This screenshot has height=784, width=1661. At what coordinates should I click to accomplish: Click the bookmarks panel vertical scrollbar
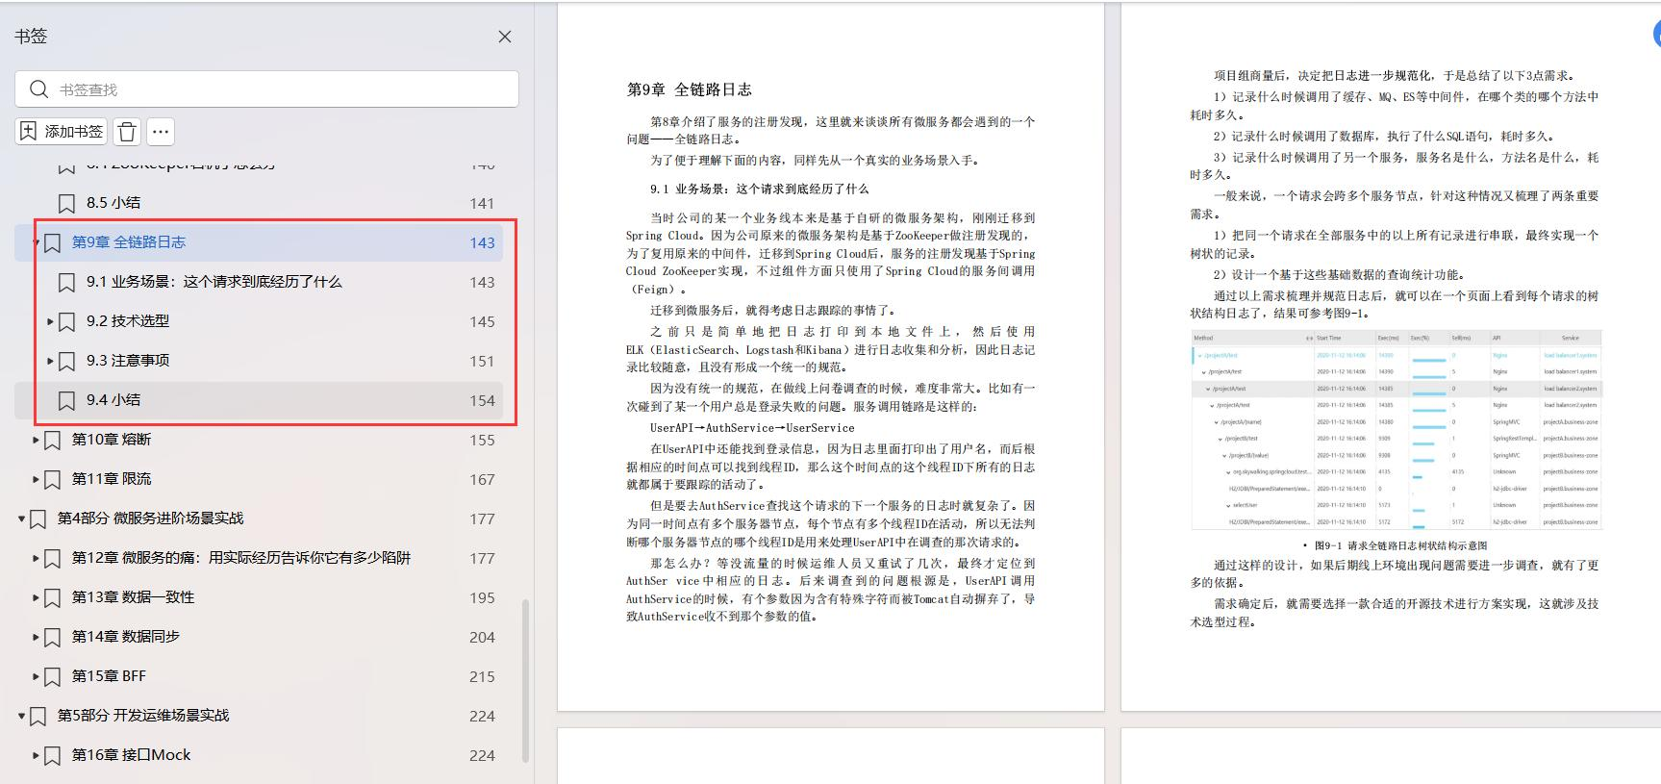(x=525, y=680)
